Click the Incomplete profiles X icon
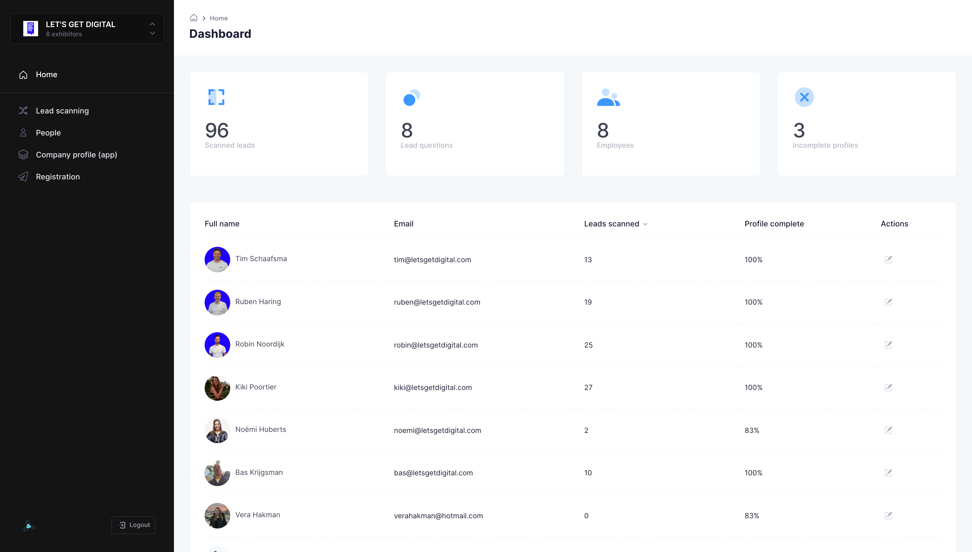The width and height of the screenshot is (972, 552). [804, 97]
